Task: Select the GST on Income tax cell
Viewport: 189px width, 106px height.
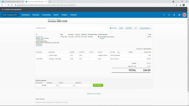Action: [x=119, y=59]
